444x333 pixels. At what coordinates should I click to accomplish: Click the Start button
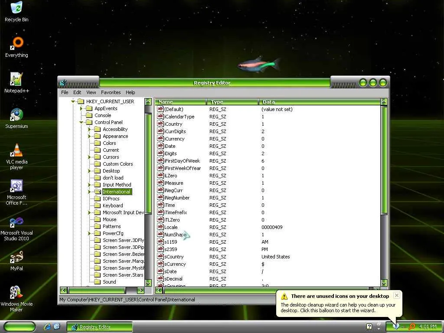pyautogui.click(x=20, y=326)
